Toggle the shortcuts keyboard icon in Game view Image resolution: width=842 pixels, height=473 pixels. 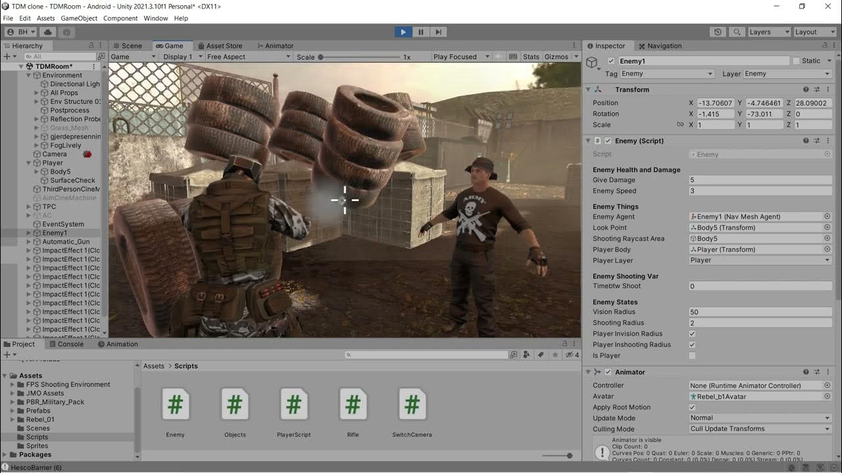(512, 57)
